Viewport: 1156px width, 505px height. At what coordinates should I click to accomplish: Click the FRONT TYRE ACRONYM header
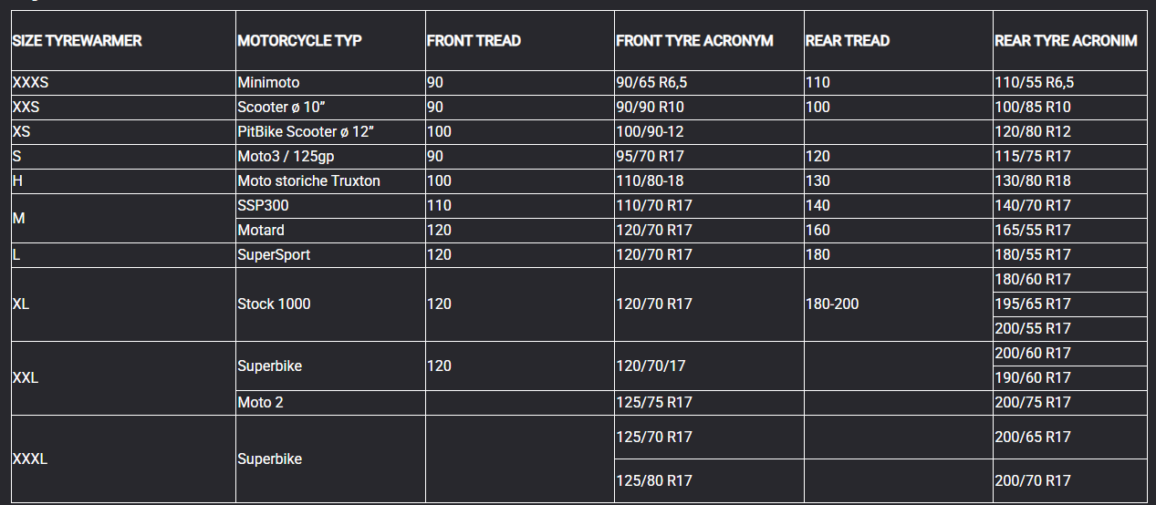click(694, 41)
